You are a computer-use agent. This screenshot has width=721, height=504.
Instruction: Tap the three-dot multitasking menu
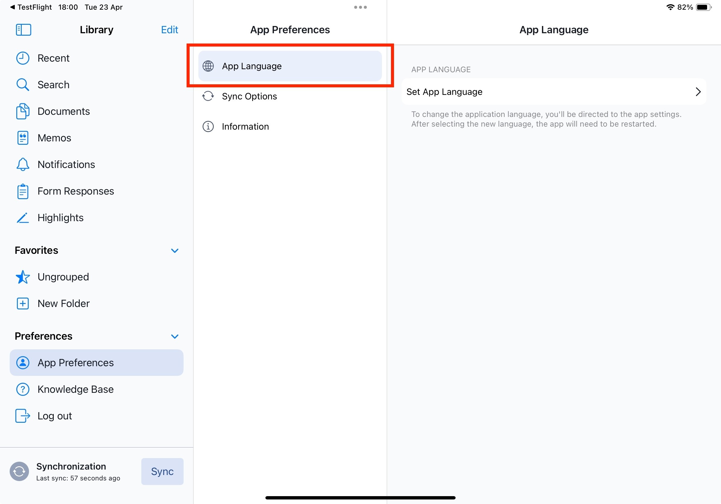(360, 7)
